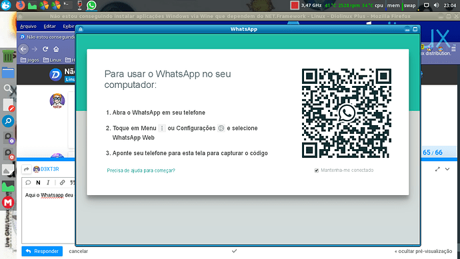
Task: Open D3XT3R's profile link in the reply composer
Action: [49, 169]
